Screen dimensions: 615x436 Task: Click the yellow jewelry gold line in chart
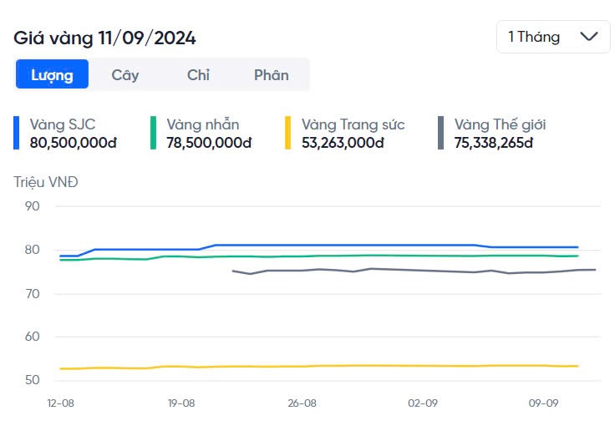pos(334,366)
